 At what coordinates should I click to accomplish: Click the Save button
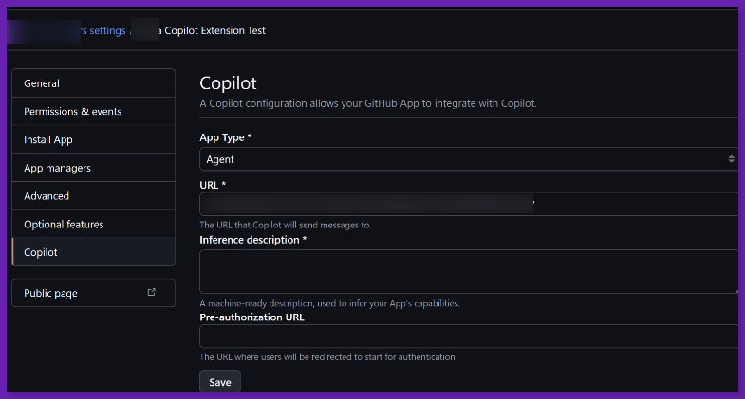click(220, 382)
